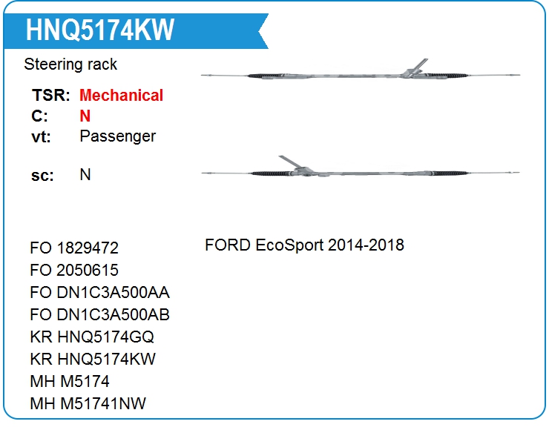This screenshot has width=549, height=427.
Task: Select the upper steering rack image
Action: (x=361, y=70)
